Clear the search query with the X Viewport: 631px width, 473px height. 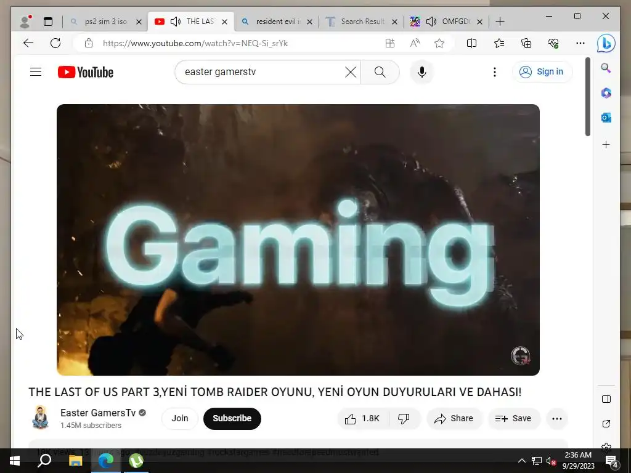[351, 72]
